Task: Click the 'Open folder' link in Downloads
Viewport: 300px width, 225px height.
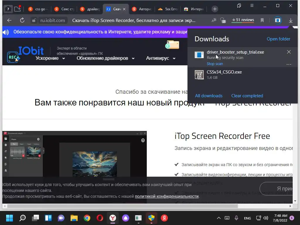Action: (x=278, y=39)
